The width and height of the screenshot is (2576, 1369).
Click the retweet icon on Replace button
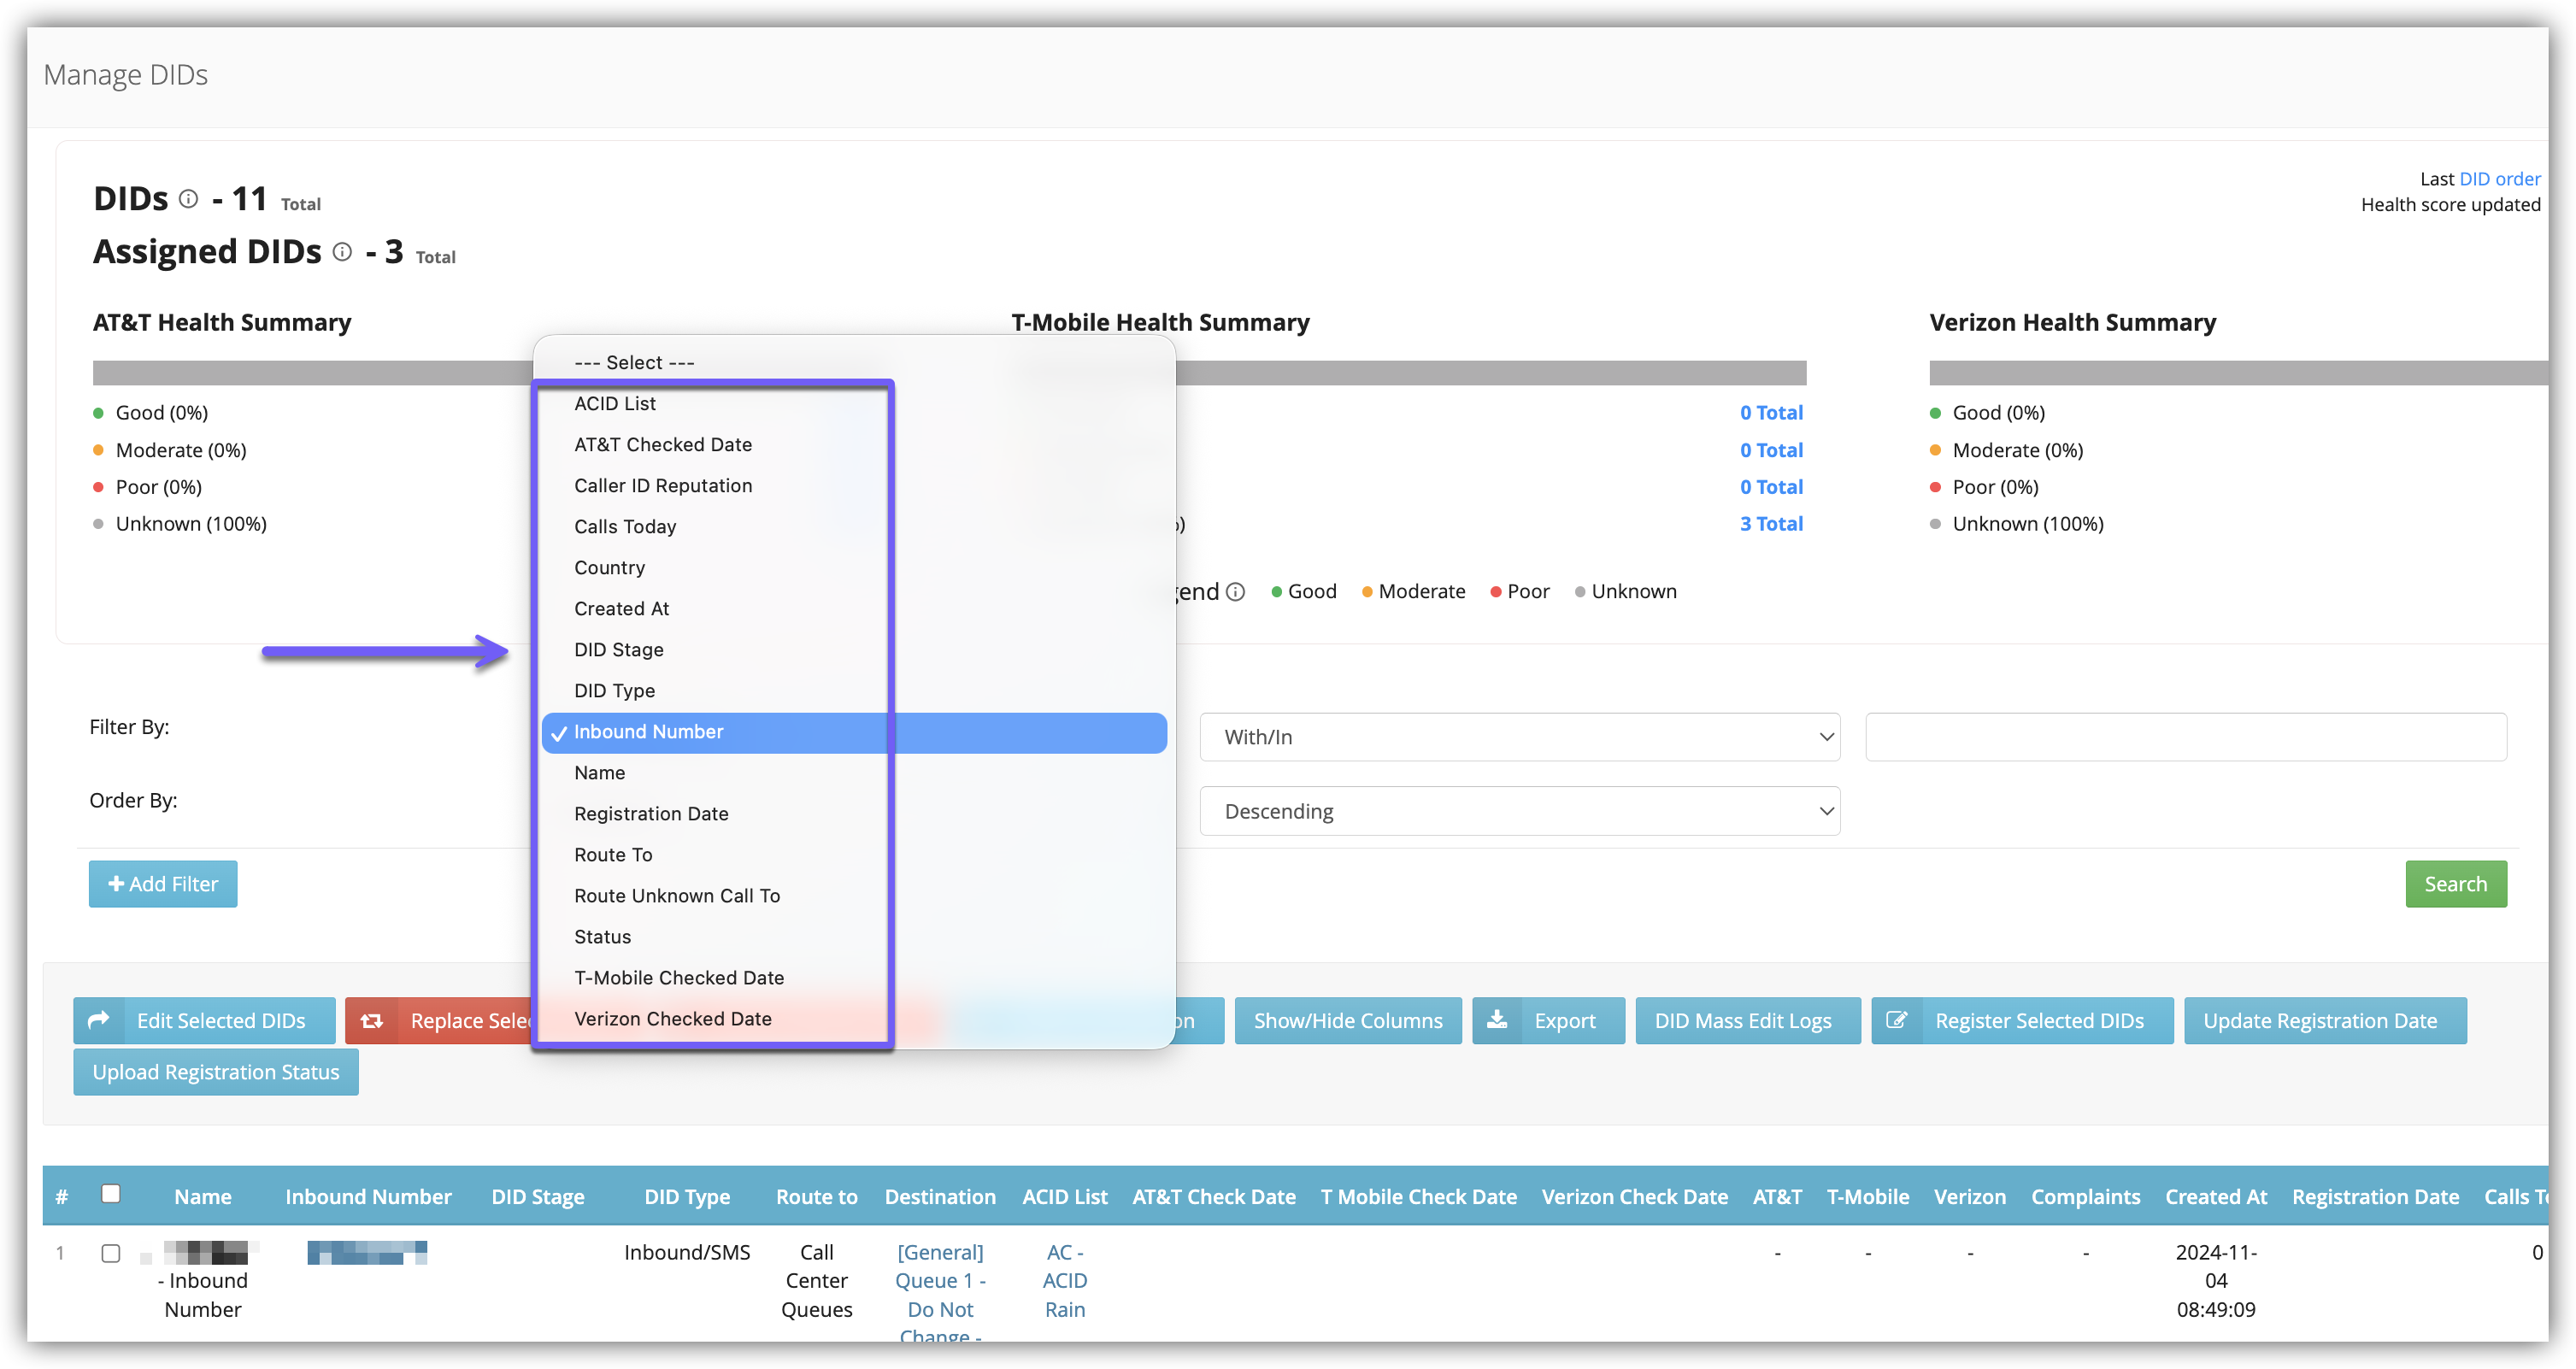372,1020
